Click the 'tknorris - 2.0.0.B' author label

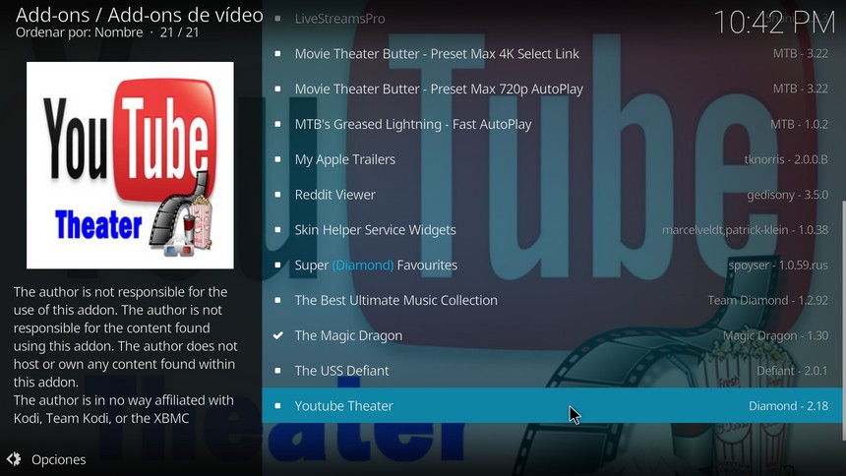tap(786, 159)
